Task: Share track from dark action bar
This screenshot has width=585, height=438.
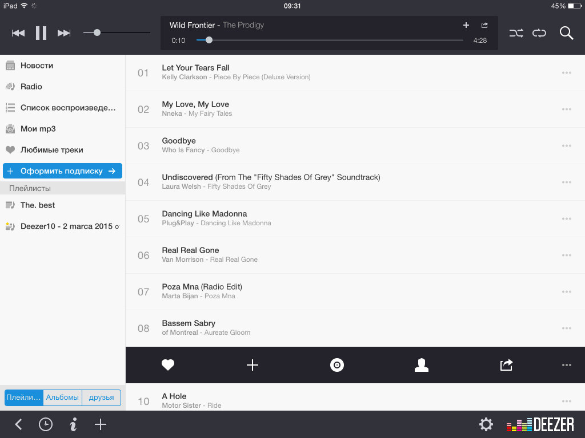Action: pyautogui.click(x=506, y=365)
